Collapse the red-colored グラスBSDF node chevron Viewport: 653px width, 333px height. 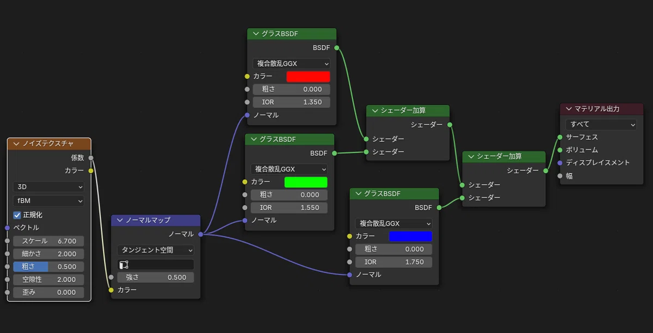[256, 34]
